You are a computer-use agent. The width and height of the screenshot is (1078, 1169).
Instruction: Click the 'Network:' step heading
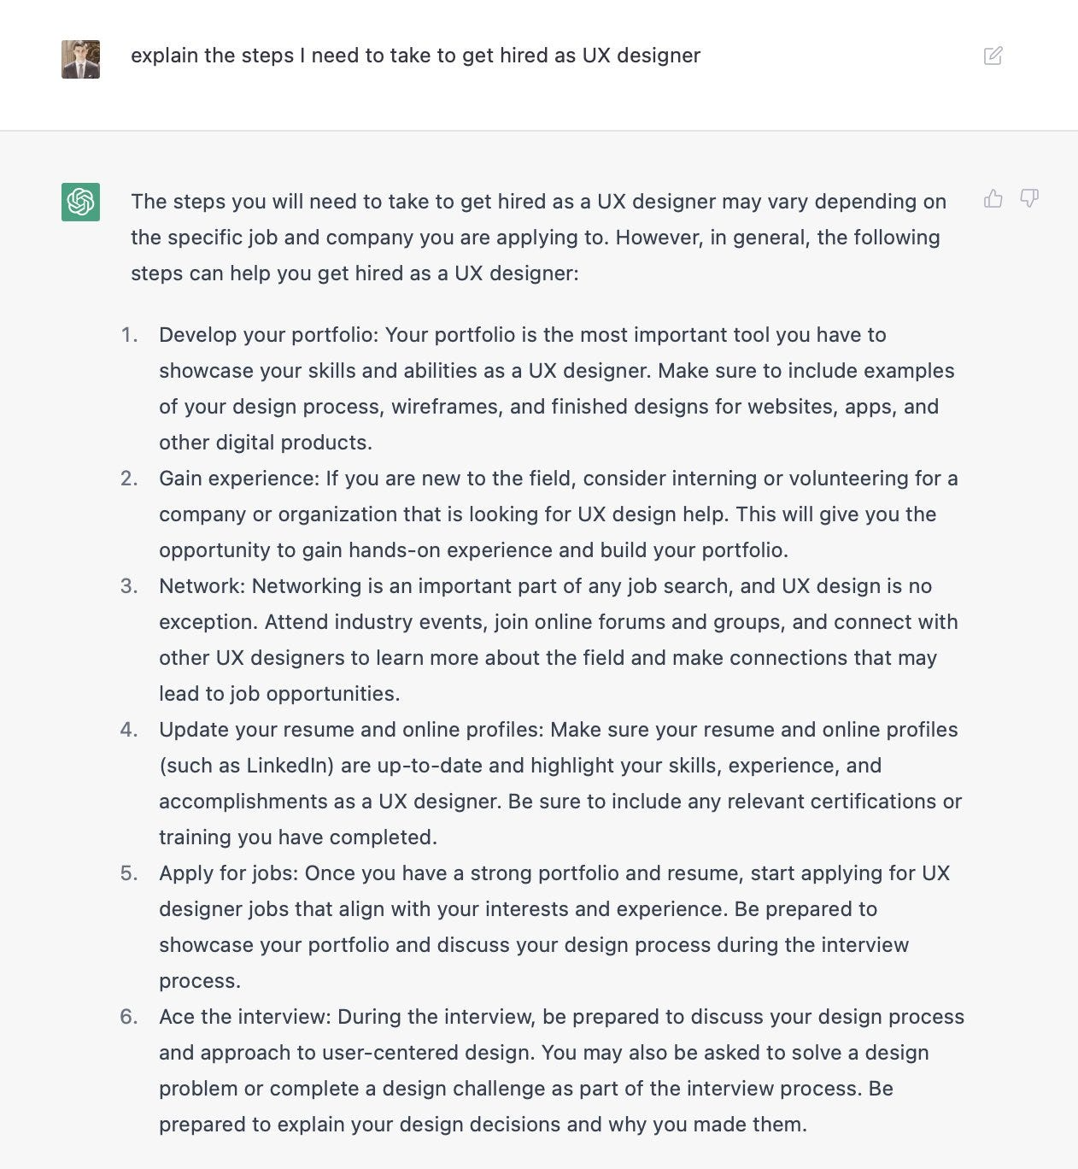[x=202, y=586]
